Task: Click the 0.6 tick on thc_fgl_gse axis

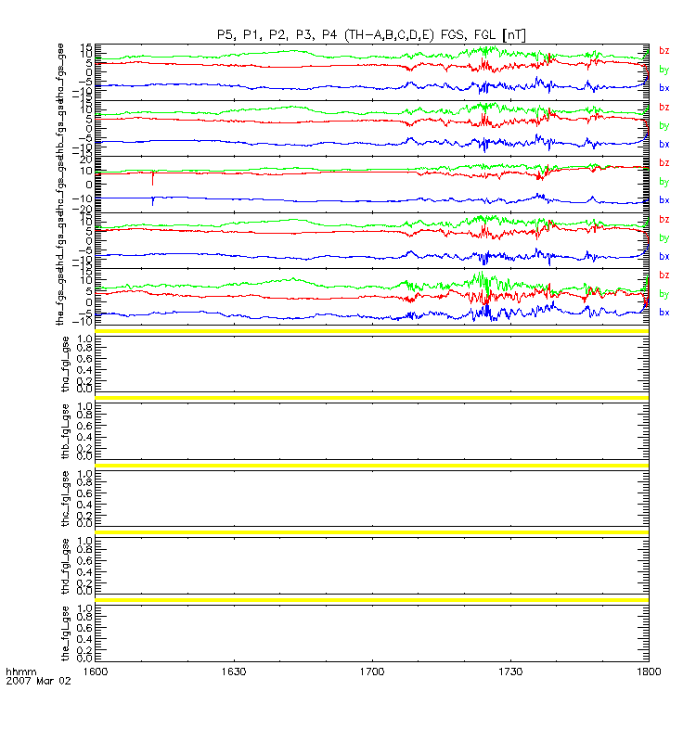Action: (x=85, y=493)
